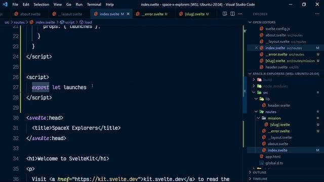324x182 pixels.
Task: Click the HTML file icon of app.html
Action: click(x=261, y=157)
